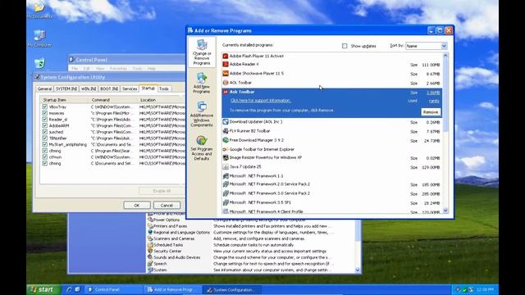Uncheck the msseces startup item
525x295 pixels.
45,113
